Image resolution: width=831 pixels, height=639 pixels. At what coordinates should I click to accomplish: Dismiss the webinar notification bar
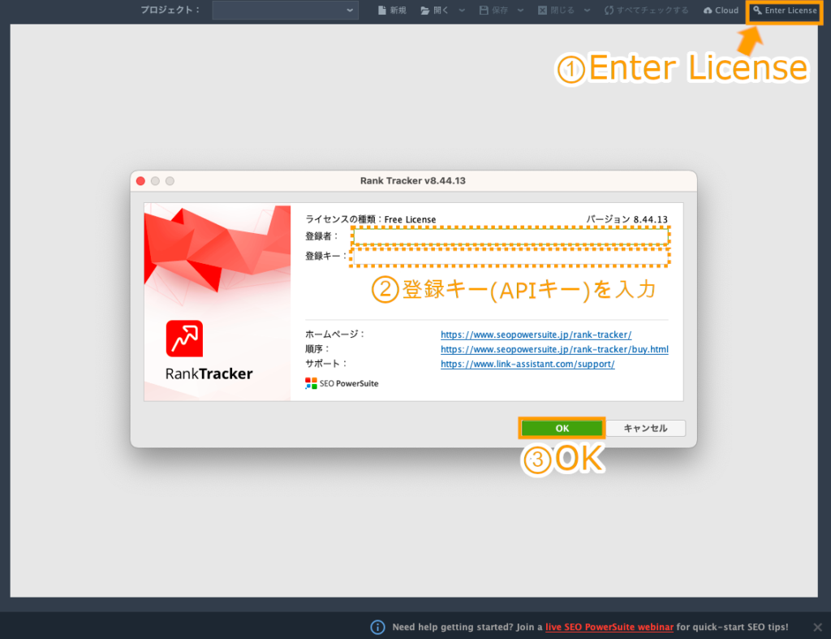(x=817, y=627)
